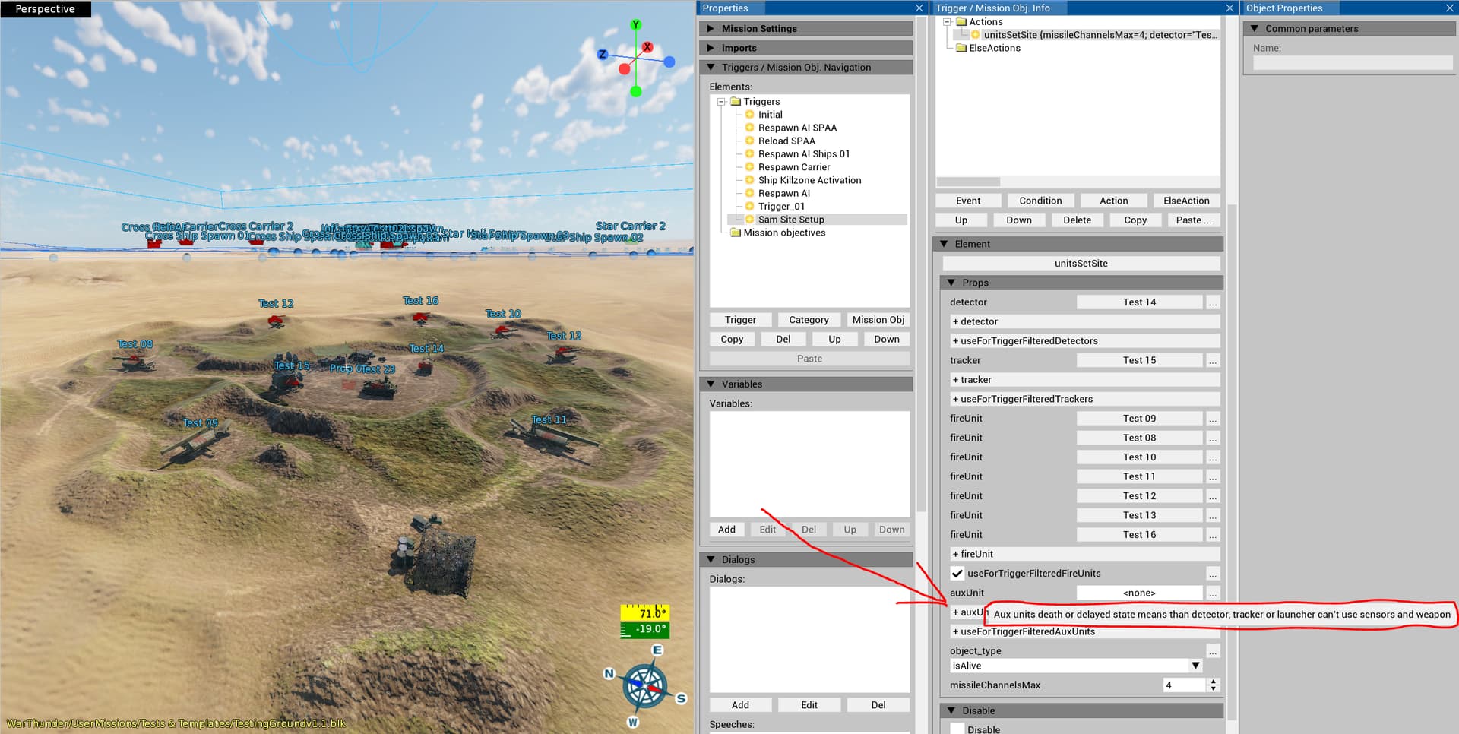1459x734 pixels.
Task: Select Respawn AI Ships 01 trigger
Action: point(803,153)
